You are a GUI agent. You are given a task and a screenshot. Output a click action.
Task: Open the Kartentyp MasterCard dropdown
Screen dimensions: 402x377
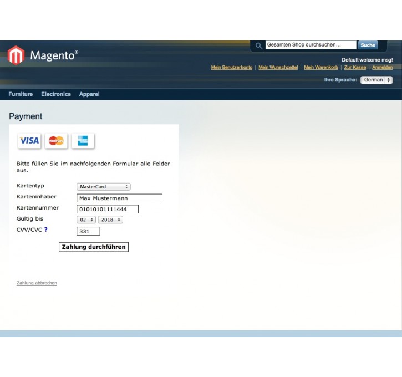point(104,187)
